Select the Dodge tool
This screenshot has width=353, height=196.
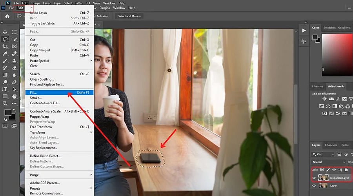[x=5, y=82]
